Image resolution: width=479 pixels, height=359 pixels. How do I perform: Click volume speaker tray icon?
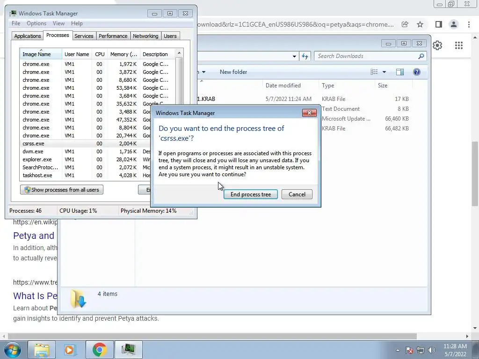pos(431,350)
